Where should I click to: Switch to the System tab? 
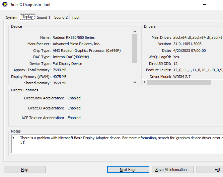tap(11, 17)
